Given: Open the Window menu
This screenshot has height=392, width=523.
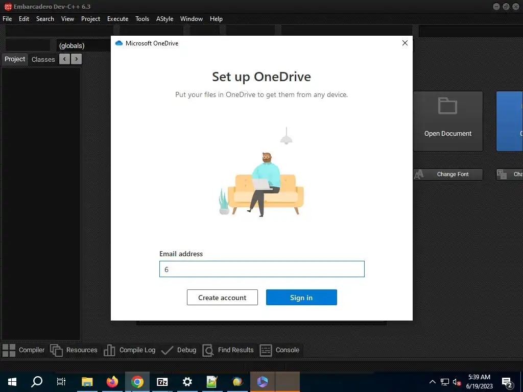Looking at the screenshot, I should pyautogui.click(x=192, y=19).
